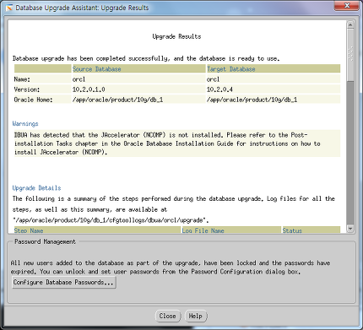Screen dimensions: 363x330
Task: Click the JAccelerator warning message text
Action: coord(177,143)
